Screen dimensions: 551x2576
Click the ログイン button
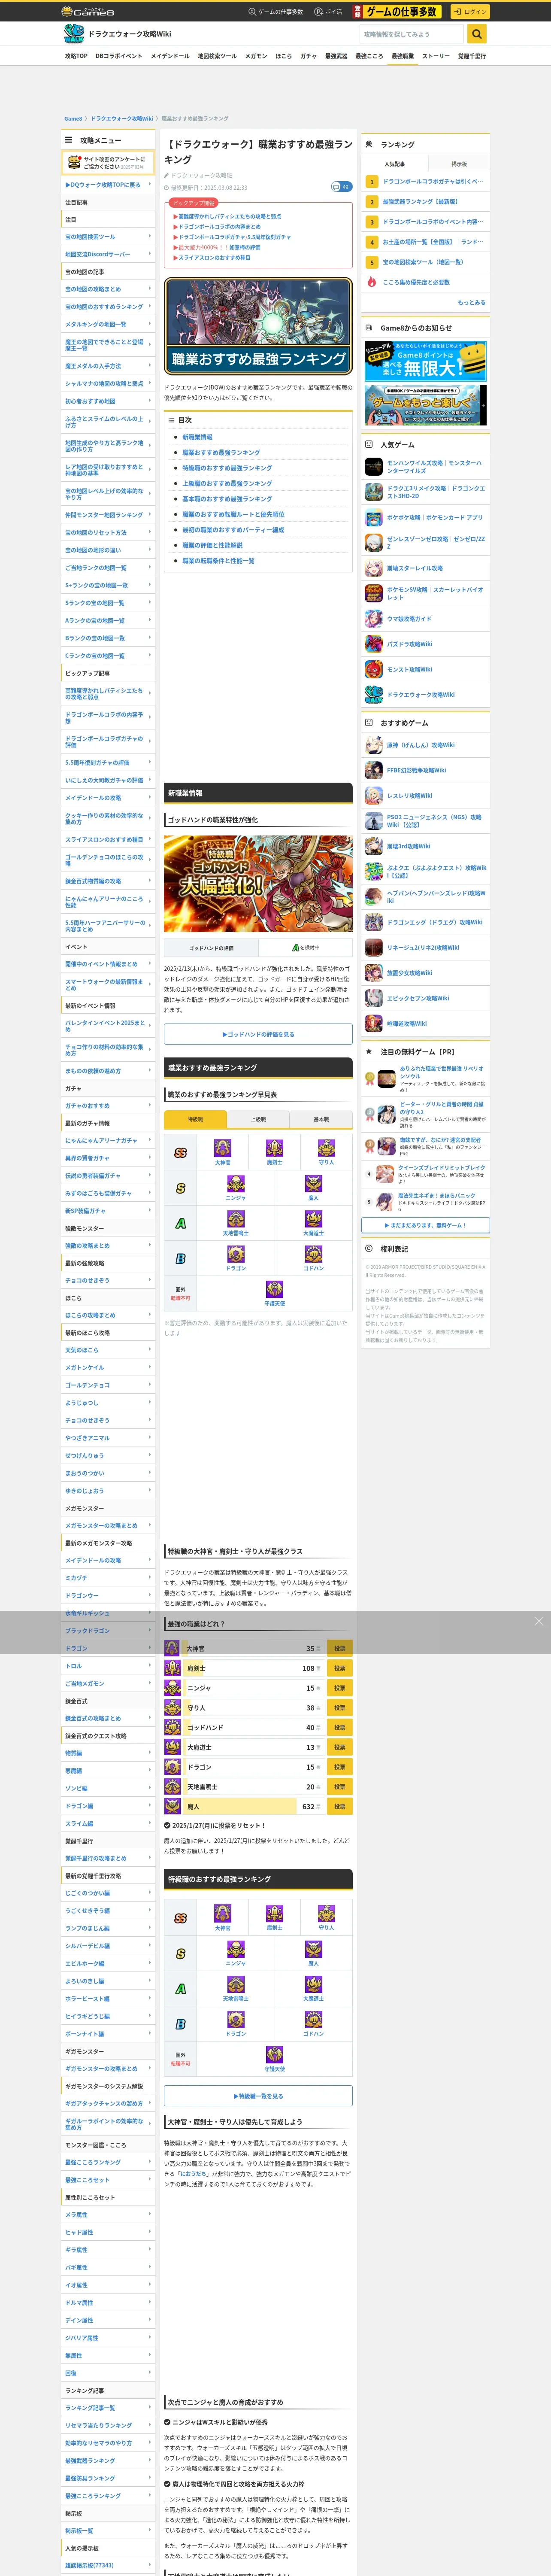(470, 12)
